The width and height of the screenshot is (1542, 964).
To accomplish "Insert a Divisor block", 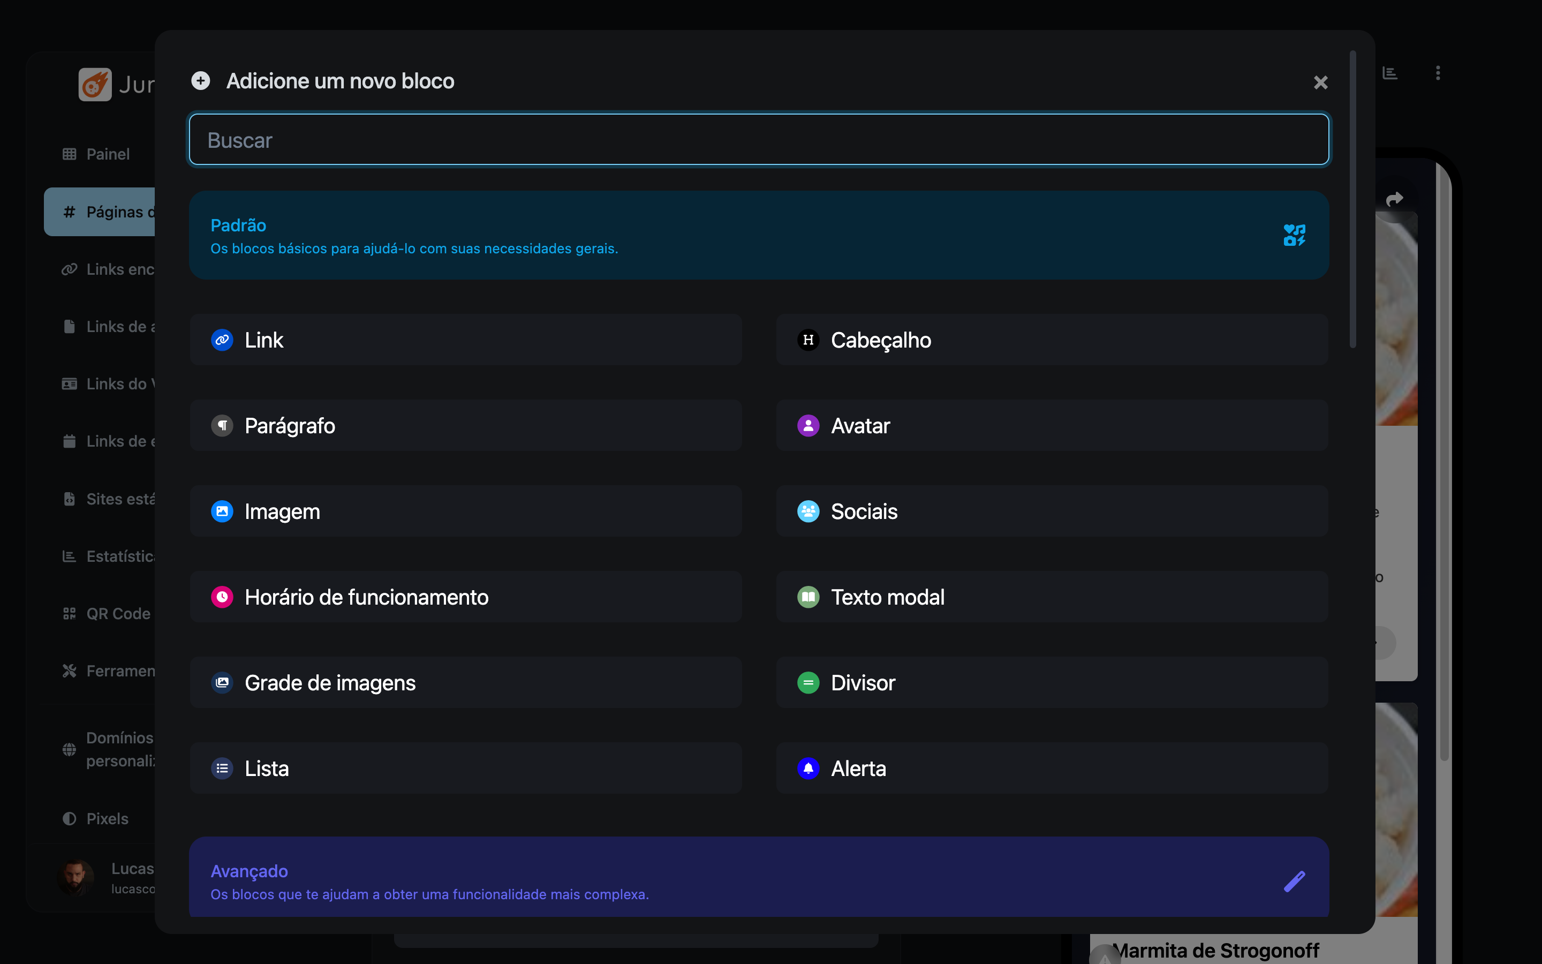I will (x=1052, y=682).
